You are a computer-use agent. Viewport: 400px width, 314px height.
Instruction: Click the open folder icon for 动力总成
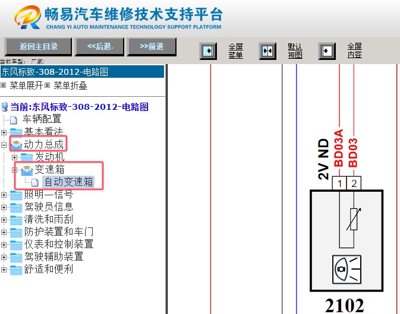[x=16, y=144]
